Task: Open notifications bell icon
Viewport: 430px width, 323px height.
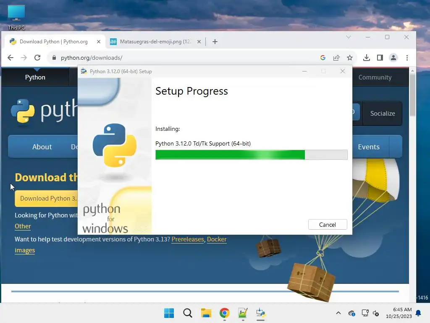Action: click(419, 313)
